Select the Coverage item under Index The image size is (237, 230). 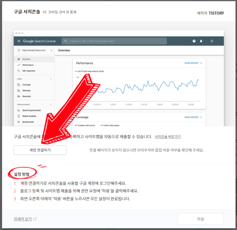pyautogui.click(x=26, y=85)
